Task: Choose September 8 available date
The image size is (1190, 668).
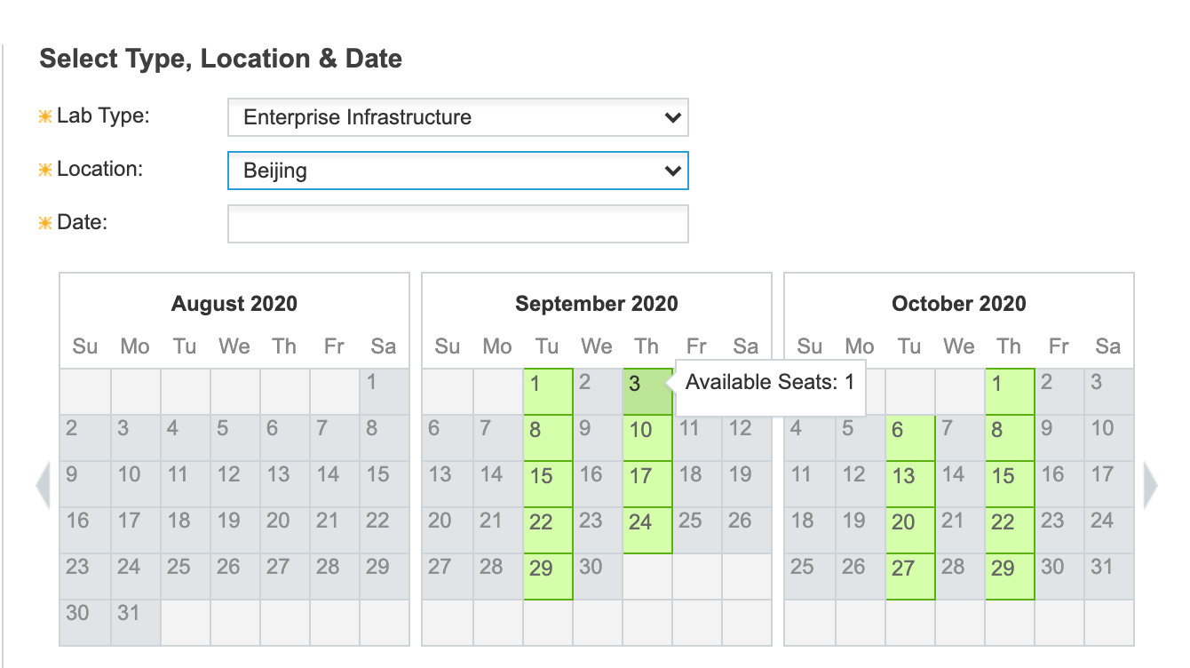Action: (548, 438)
